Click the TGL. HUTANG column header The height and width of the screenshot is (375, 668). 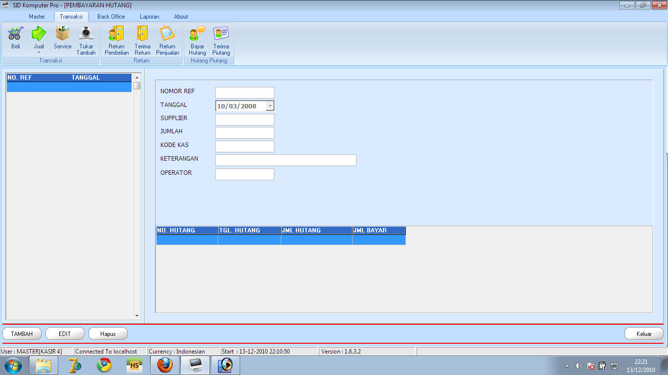pyautogui.click(x=249, y=230)
